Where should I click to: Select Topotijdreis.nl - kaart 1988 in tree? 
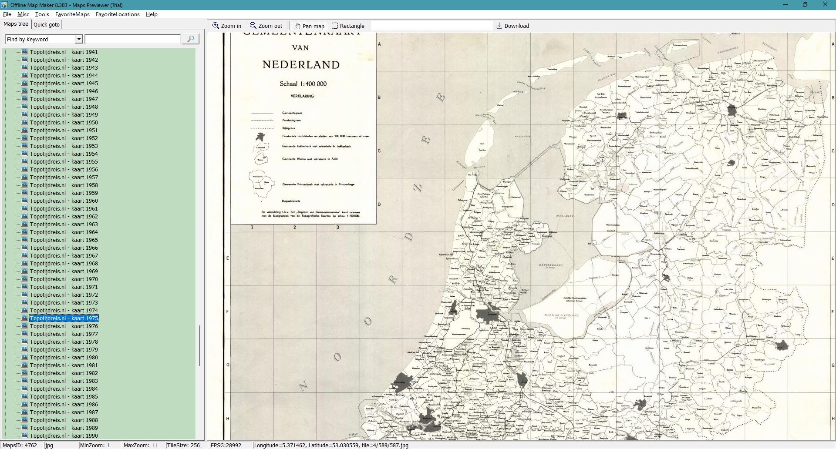point(64,420)
